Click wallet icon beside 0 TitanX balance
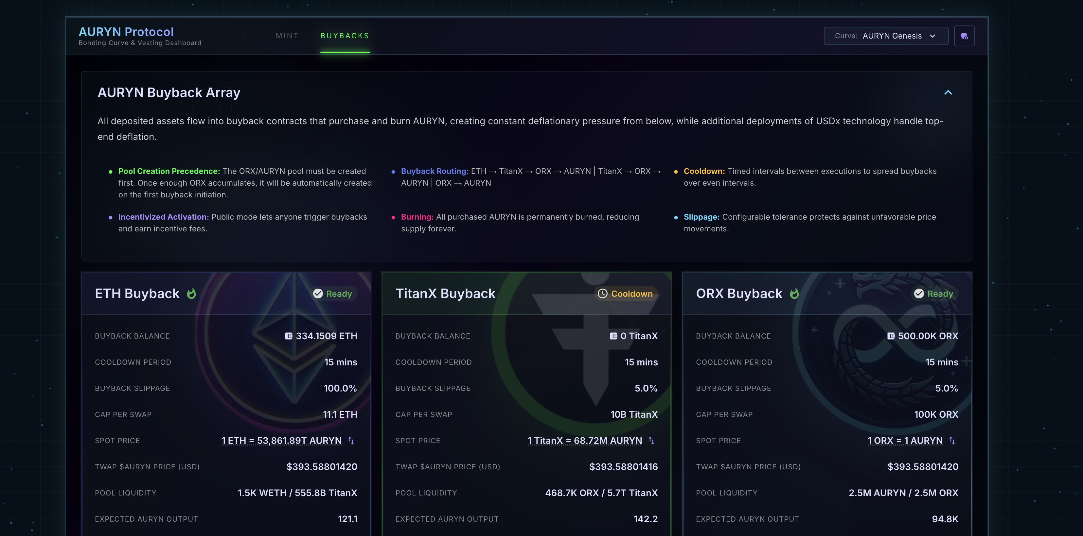The width and height of the screenshot is (1083, 536). [613, 336]
